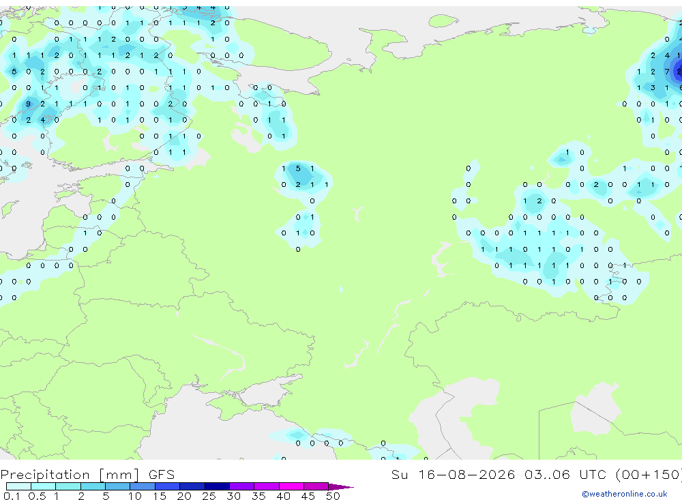
Task: Select the 45–50 mm legend color box
Action: [x=316, y=486]
